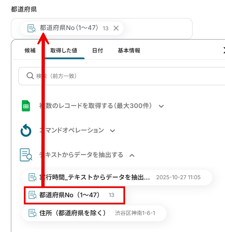
Task: Click the 2025-10-27 11:05 timestamp value
Action: (178, 177)
